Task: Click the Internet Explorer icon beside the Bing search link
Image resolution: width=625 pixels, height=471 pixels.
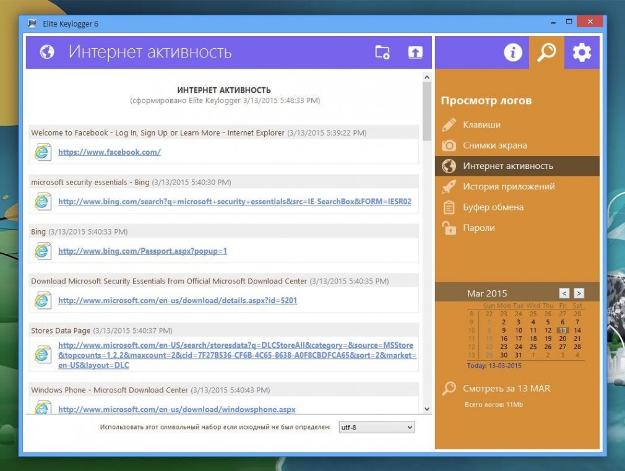Action: pyautogui.click(x=43, y=201)
